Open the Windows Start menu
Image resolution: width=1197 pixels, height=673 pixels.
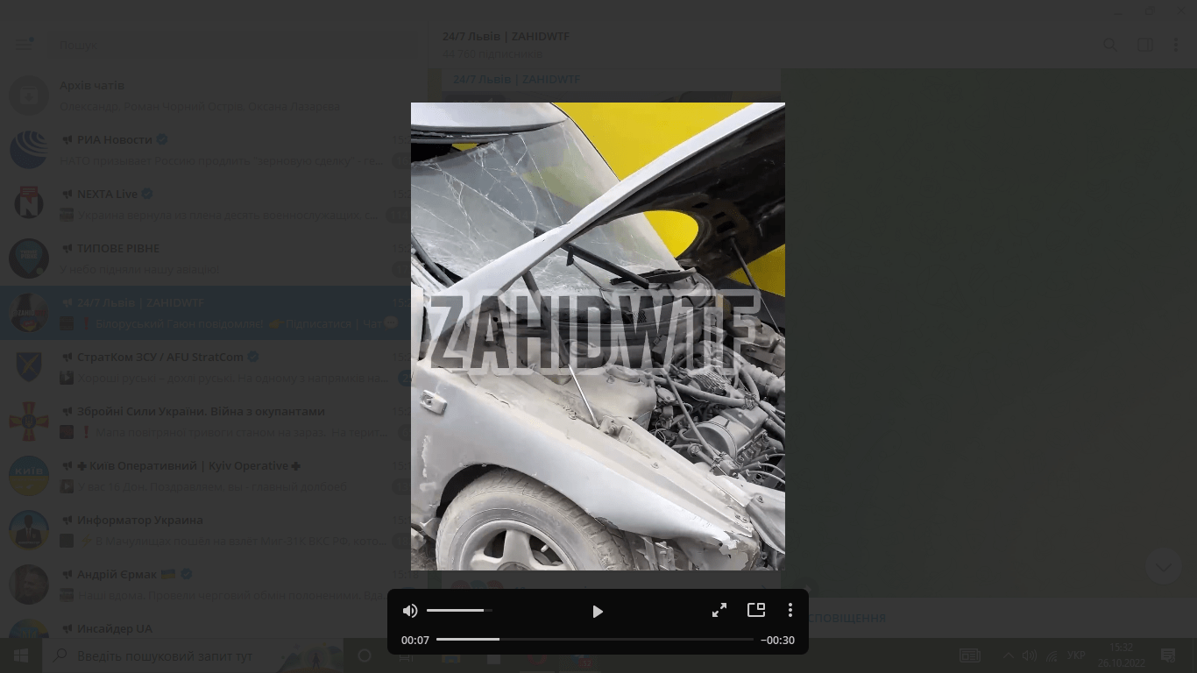21,655
